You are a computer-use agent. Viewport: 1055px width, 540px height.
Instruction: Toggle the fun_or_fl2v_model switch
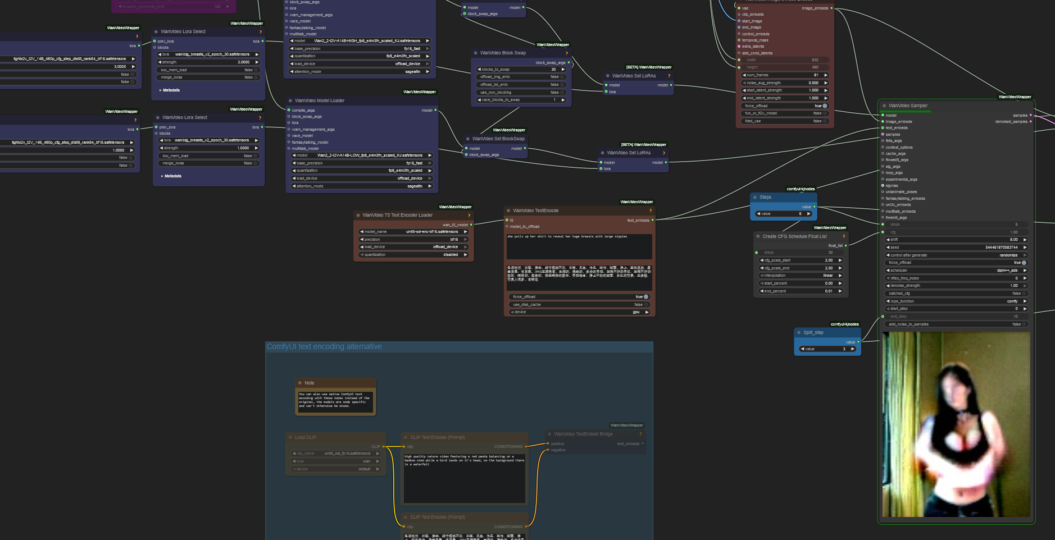click(x=785, y=113)
